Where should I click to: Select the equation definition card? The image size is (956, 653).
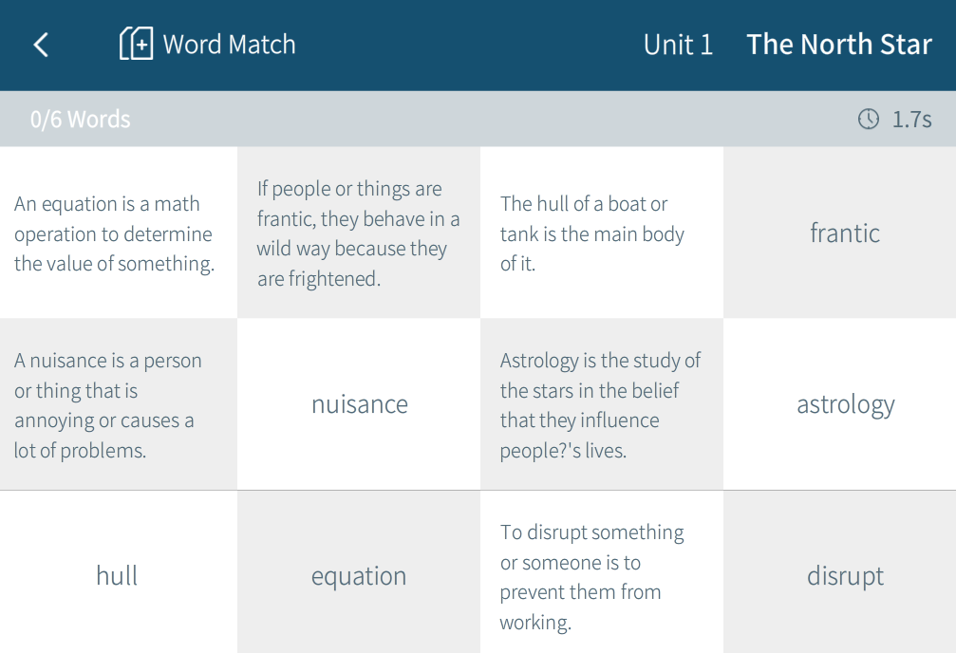click(x=118, y=233)
